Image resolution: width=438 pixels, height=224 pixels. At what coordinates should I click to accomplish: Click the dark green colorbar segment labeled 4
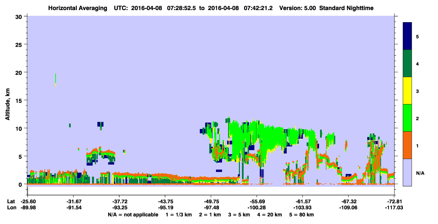(x=407, y=63)
